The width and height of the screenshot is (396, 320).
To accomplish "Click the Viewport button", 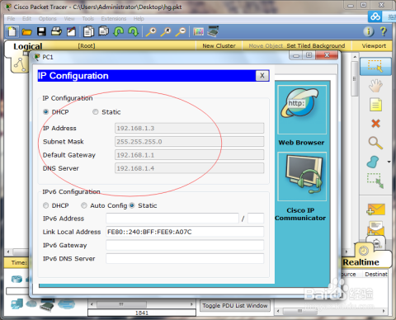I will click(x=374, y=46).
